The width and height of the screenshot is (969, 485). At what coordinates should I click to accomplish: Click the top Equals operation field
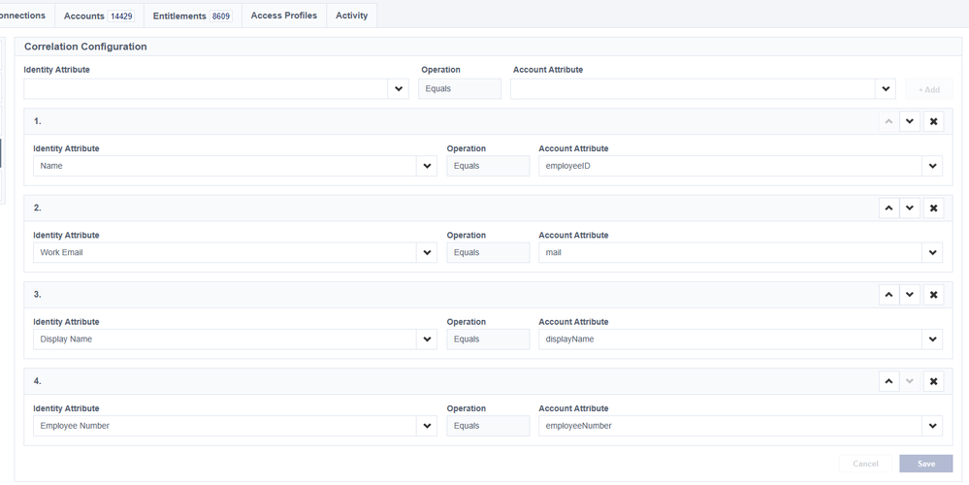coord(460,89)
